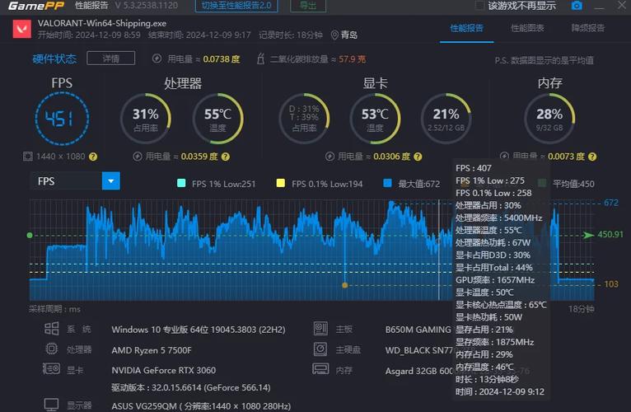
Task: Click the memory module icon
Action: pyautogui.click(x=320, y=369)
